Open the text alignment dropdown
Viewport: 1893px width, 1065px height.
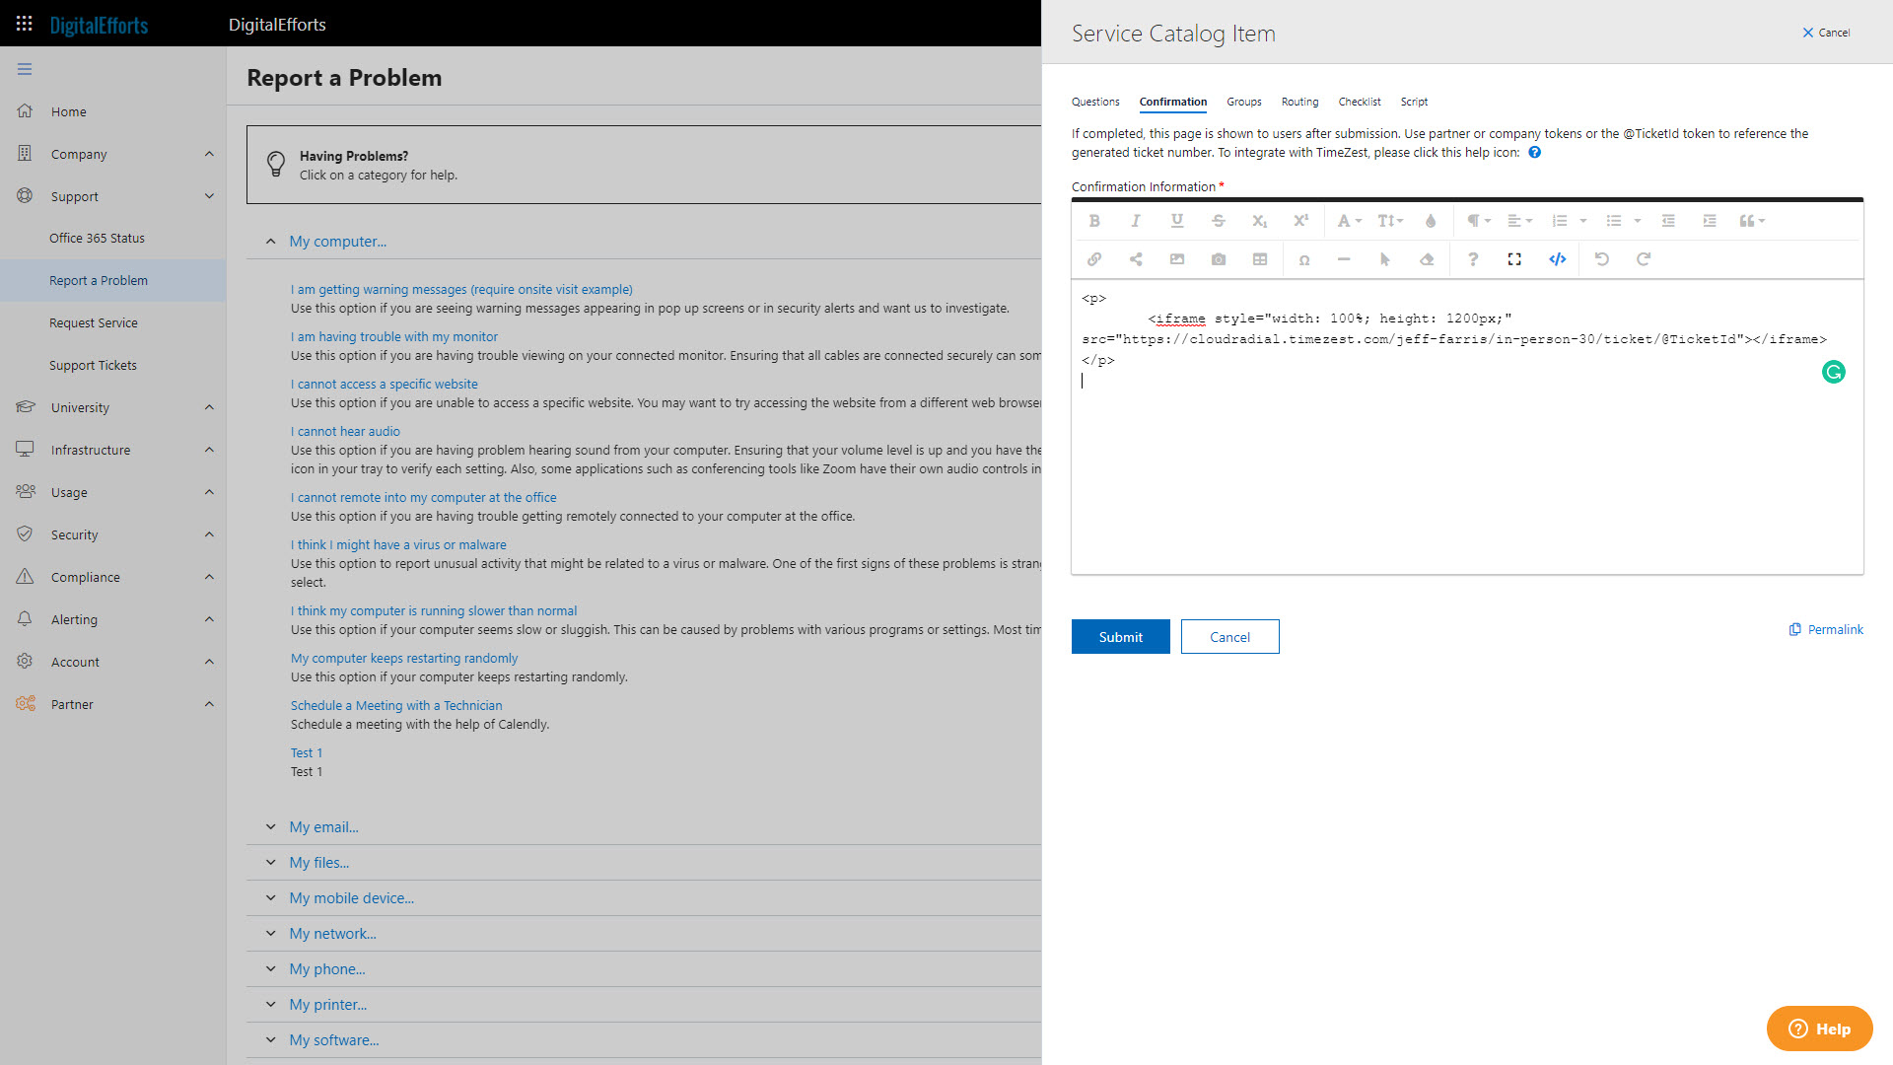(1519, 220)
